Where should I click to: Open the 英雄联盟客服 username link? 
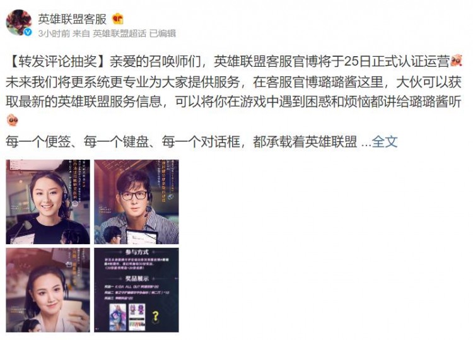pyautogui.click(x=73, y=19)
